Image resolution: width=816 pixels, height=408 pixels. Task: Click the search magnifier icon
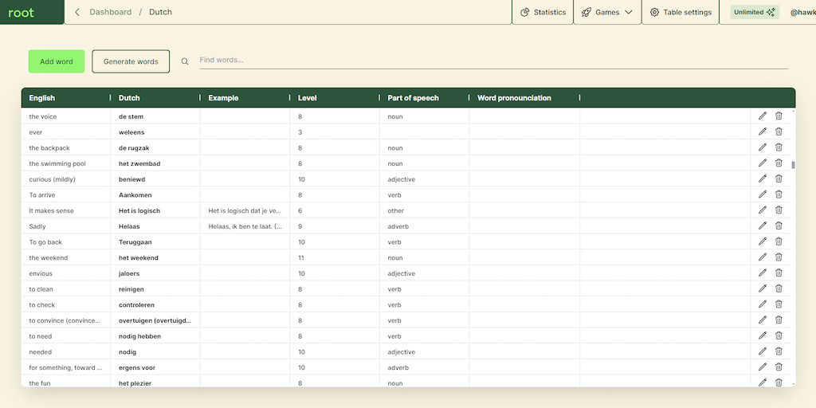click(x=185, y=61)
